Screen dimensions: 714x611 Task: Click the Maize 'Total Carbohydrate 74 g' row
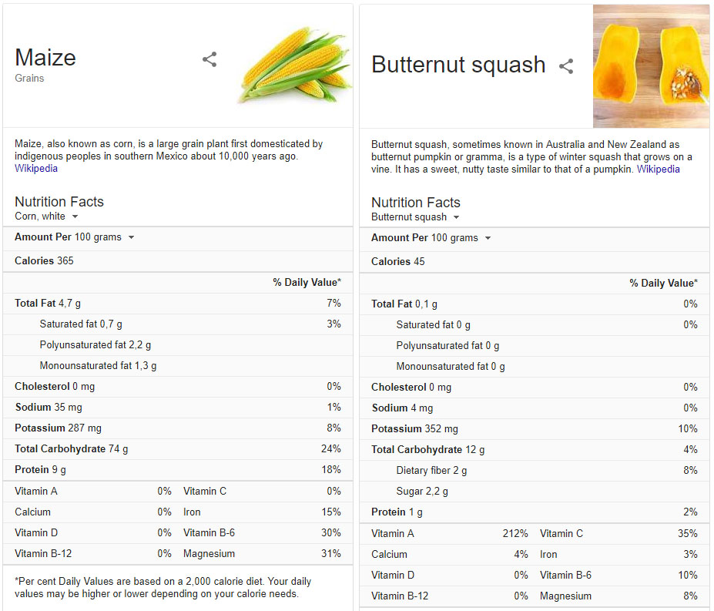click(178, 449)
